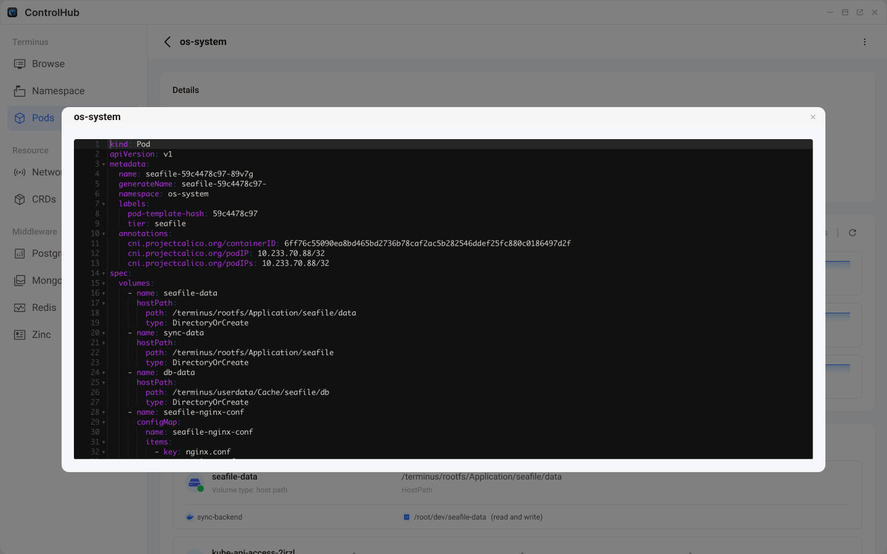Click the Namespace folder icon

pyautogui.click(x=20, y=91)
